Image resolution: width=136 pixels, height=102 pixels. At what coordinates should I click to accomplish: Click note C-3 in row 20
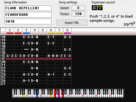point(26,62)
